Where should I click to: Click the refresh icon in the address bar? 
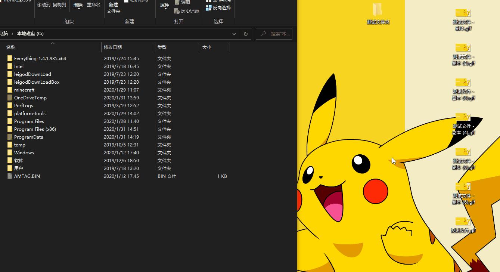(x=245, y=34)
